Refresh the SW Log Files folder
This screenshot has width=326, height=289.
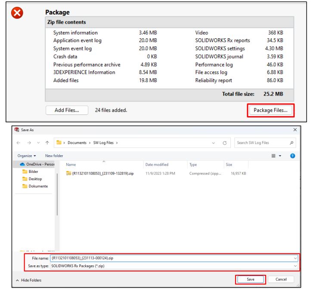(224, 143)
